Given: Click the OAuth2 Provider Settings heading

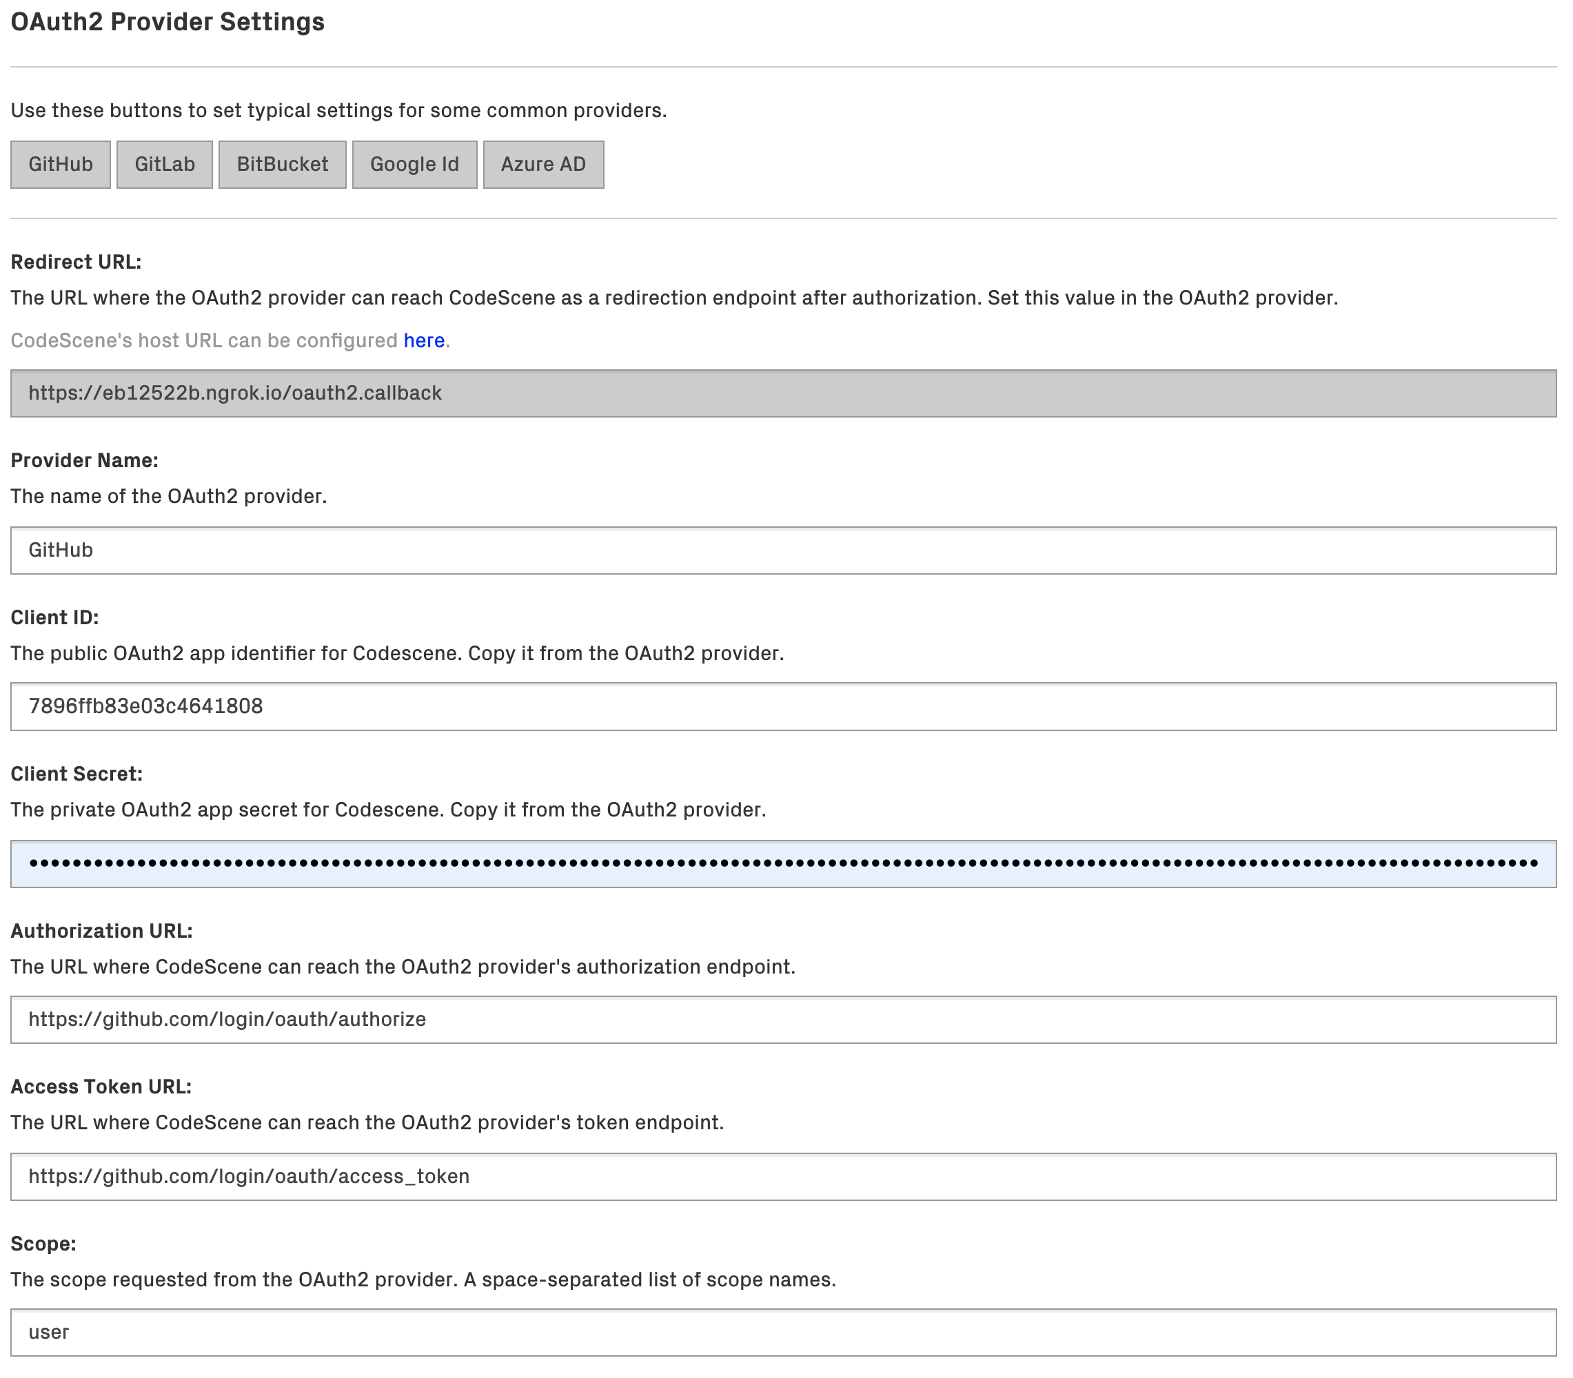Looking at the screenshot, I should pos(168,21).
